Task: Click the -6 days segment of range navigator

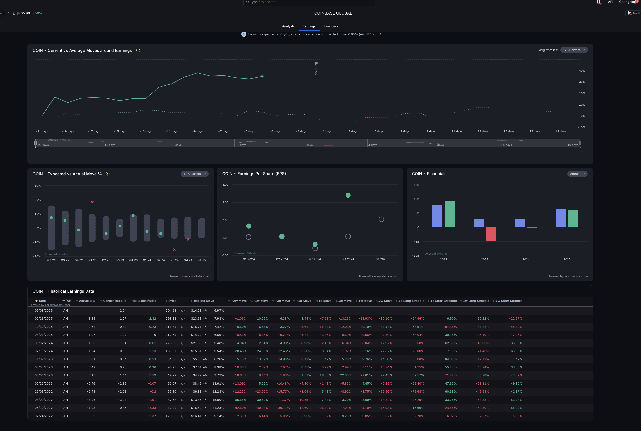Action: pyautogui.click(x=268, y=143)
